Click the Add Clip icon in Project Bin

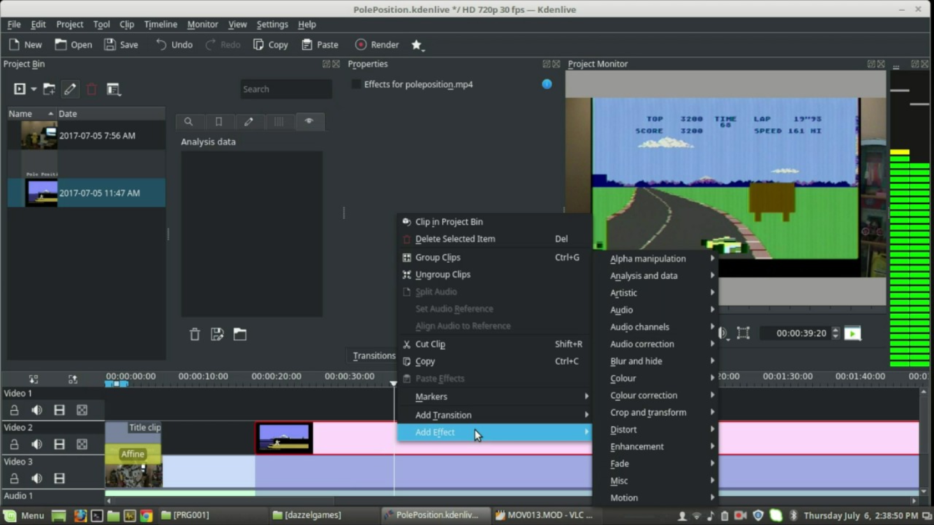20,89
